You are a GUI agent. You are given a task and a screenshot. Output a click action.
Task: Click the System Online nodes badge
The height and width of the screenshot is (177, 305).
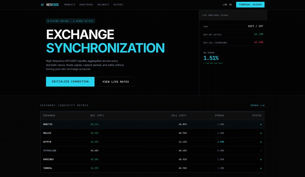point(70,21)
